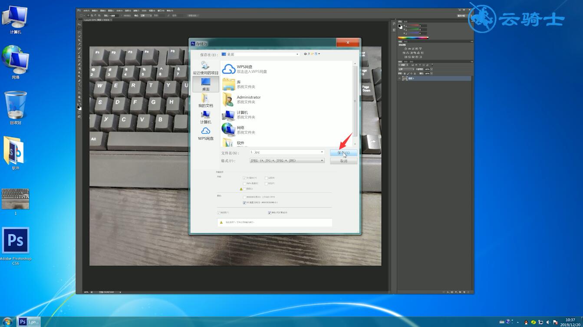Open the 文件名 dropdown arrow
The width and height of the screenshot is (583, 327).
tap(322, 152)
